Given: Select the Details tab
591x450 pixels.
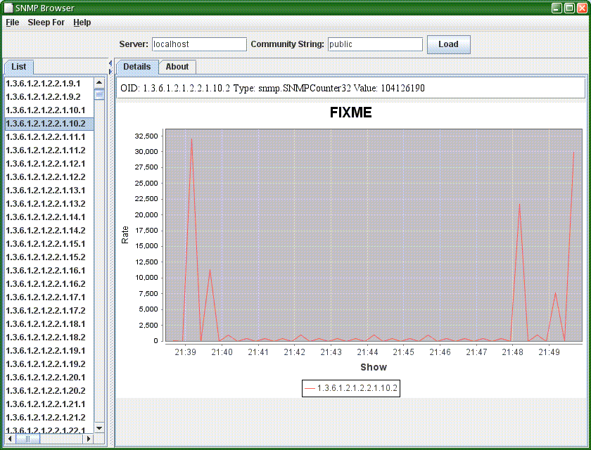Looking at the screenshot, I should coord(136,67).
